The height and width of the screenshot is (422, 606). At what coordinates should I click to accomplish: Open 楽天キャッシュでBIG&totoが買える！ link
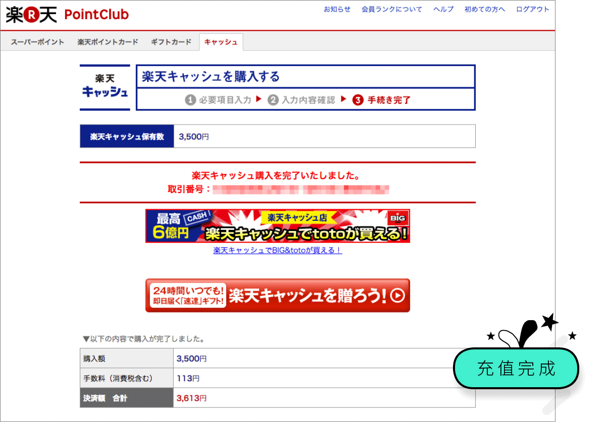(278, 250)
